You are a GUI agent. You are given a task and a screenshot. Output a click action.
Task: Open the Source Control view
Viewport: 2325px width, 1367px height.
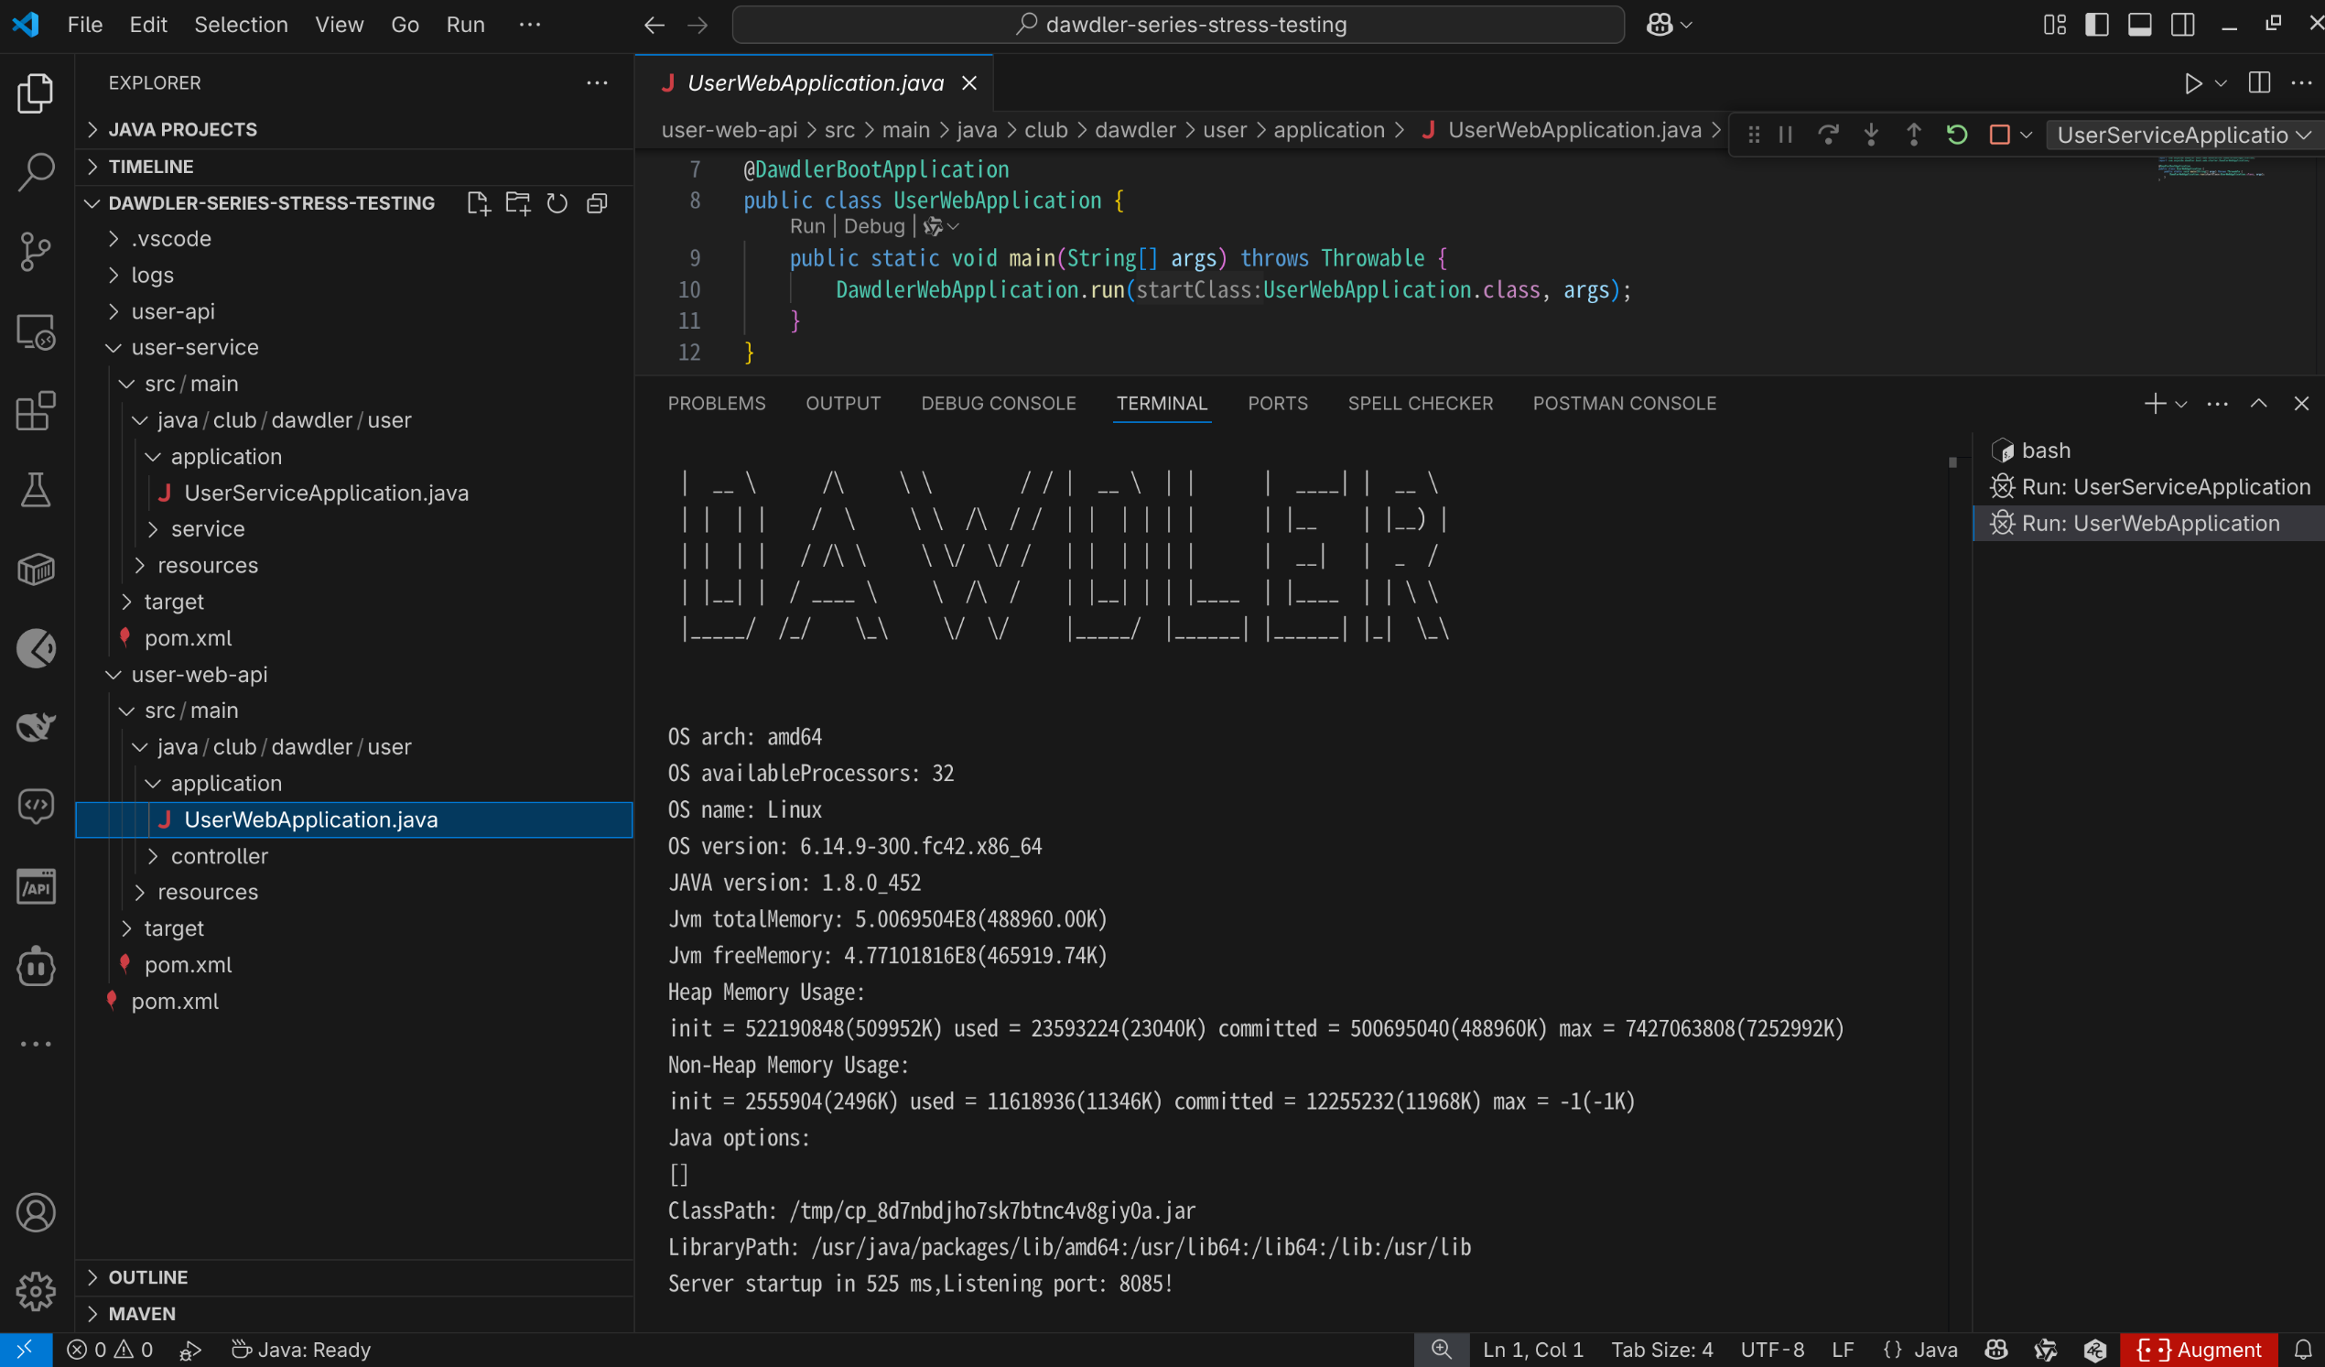tap(35, 251)
